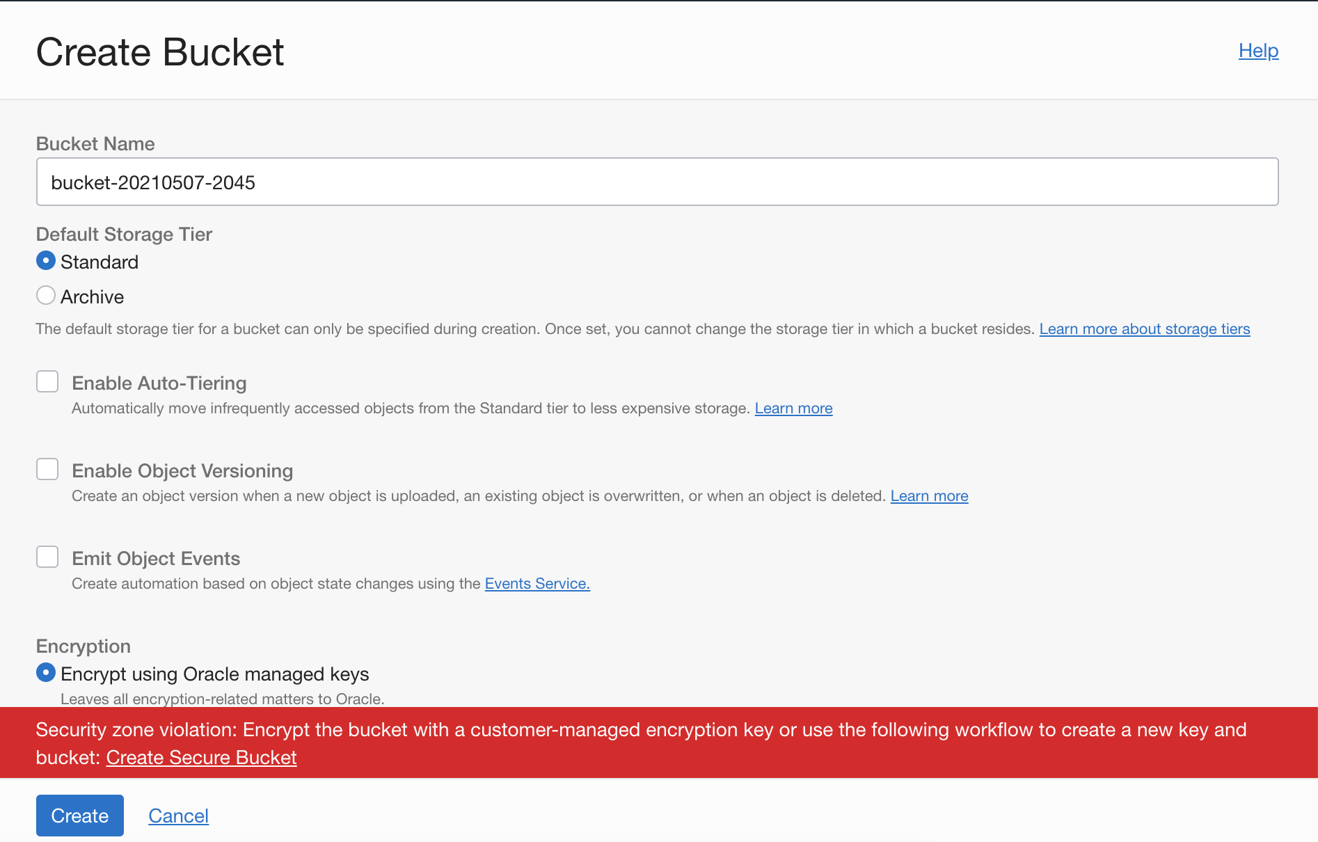Choose Encrypt using Oracle managed keys

45,672
